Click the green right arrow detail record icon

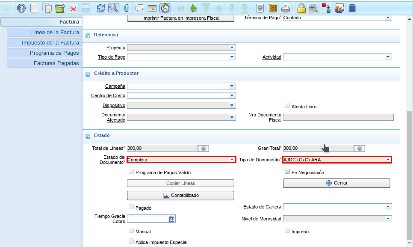[193, 8]
